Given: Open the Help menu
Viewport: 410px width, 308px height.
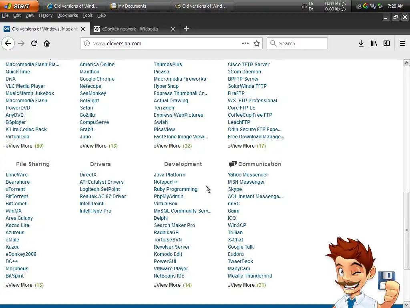Looking at the screenshot, I should pos(101,16).
